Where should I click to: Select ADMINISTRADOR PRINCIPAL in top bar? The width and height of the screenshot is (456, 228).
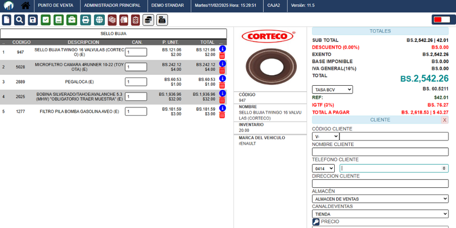click(112, 5)
